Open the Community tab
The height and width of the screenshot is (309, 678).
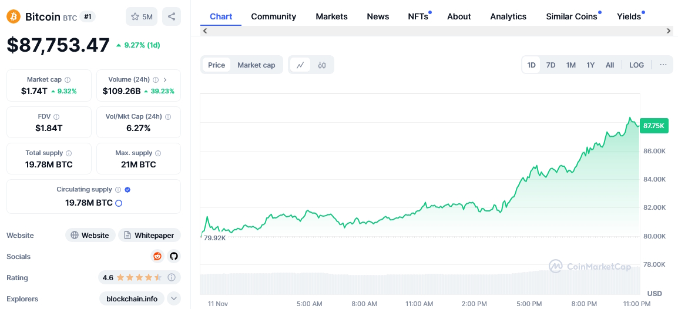[x=274, y=16]
